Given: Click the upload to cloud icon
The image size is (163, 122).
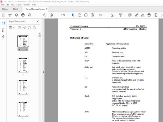Looking at the screenshot, I should 17,15.
